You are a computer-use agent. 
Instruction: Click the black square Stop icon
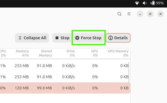click(57, 38)
